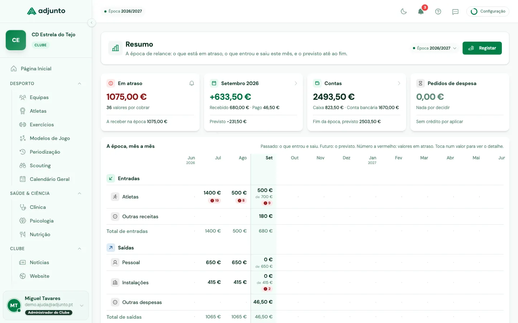Open the messages chat icon

[x=455, y=11]
